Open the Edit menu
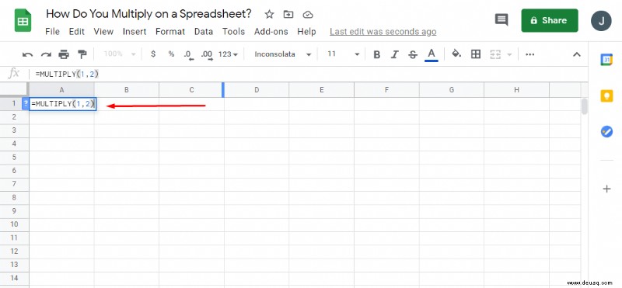This screenshot has height=288, width=622. [x=76, y=31]
